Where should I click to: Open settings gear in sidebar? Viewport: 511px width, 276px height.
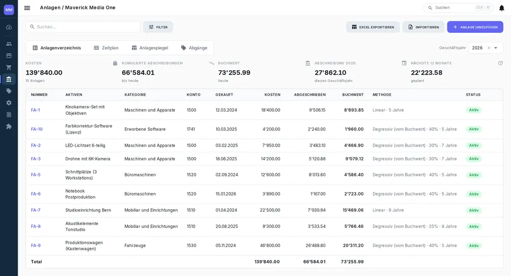click(9, 103)
